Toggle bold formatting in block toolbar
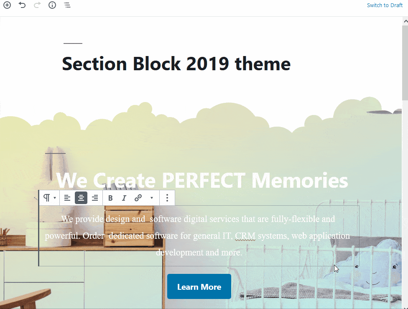408x309 pixels. 110,198
